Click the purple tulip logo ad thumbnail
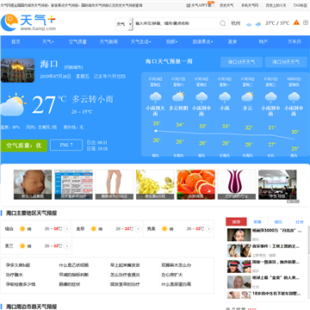This screenshot has width=310, height=310. (x=237, y=184)
